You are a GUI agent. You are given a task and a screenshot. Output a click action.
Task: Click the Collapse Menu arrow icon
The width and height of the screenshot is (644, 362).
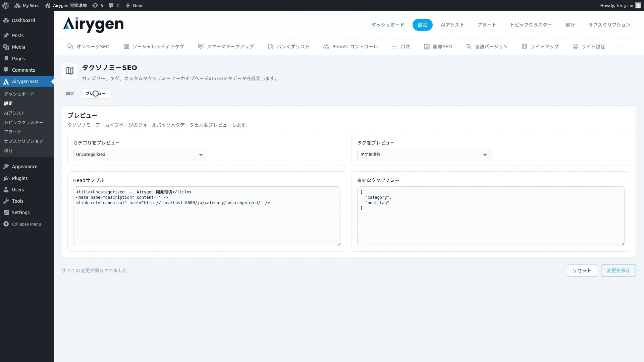[6, 224]
